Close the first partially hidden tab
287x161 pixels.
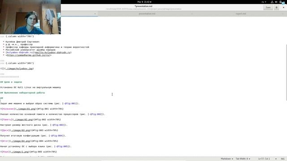95,14
